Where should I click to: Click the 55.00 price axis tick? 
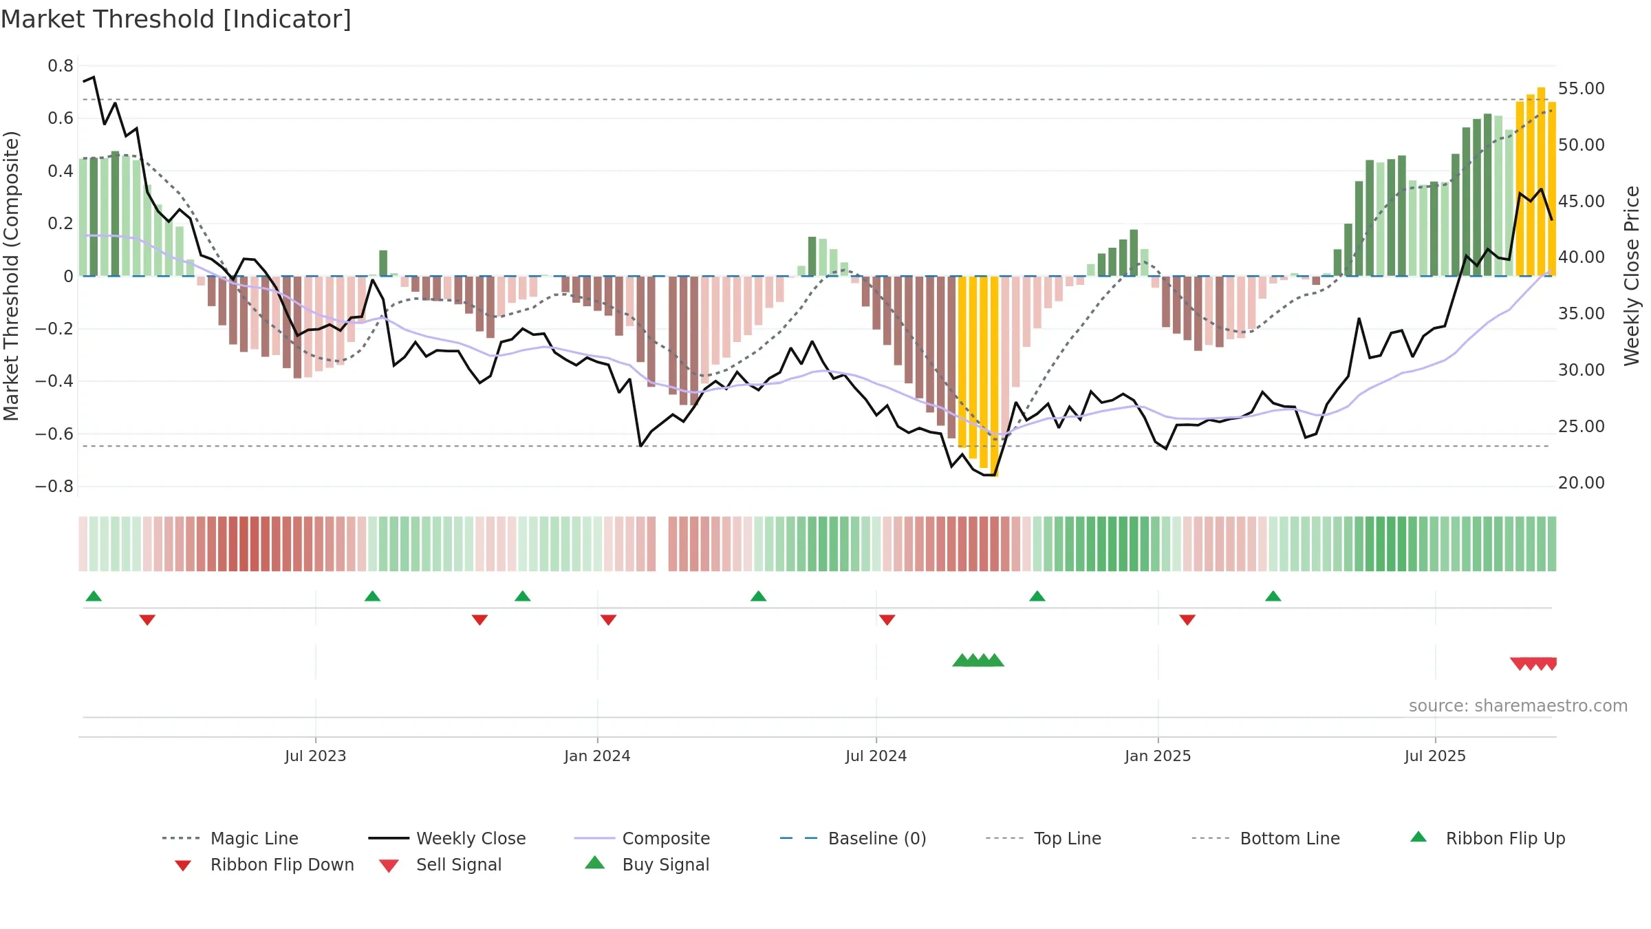pos(1581,89)
